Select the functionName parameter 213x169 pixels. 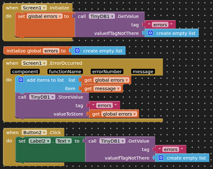tap(65, 72)
